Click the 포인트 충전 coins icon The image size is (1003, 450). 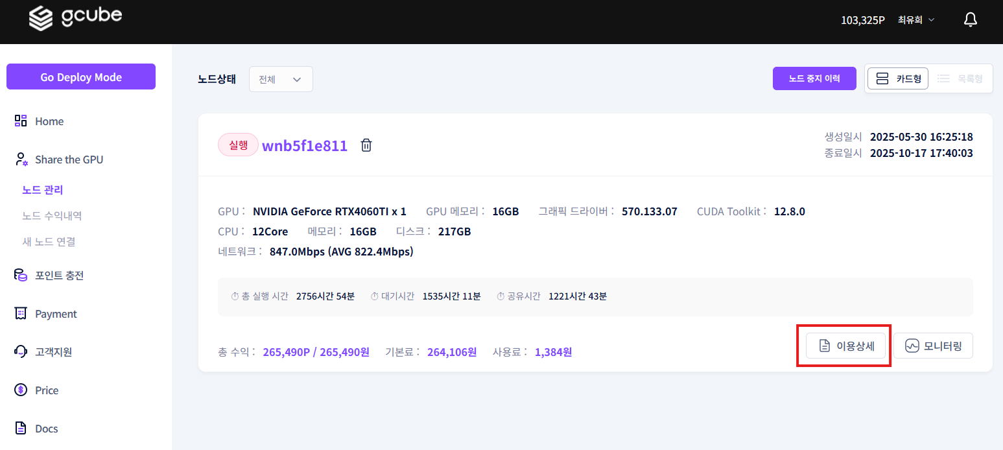click(x=21, y=275)
